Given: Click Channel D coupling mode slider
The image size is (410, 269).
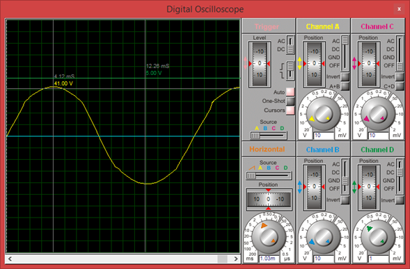Looking at the screenshot, I should [400, 177].
